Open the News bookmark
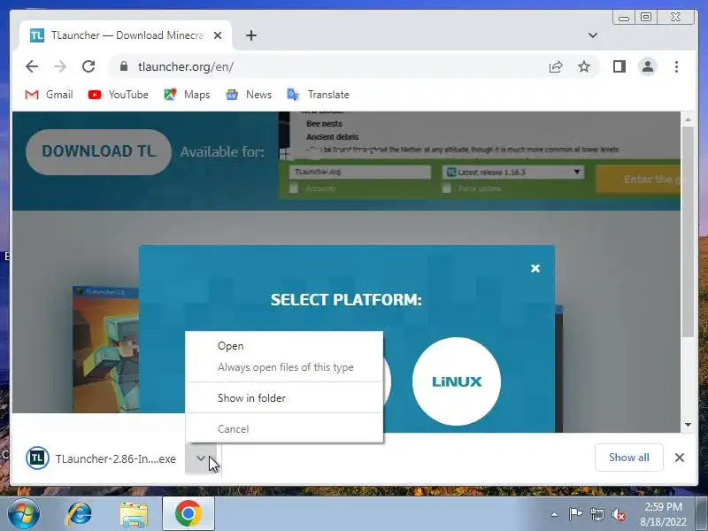The width and height of the screenshot is (708, 531). (x=249, y=95)
